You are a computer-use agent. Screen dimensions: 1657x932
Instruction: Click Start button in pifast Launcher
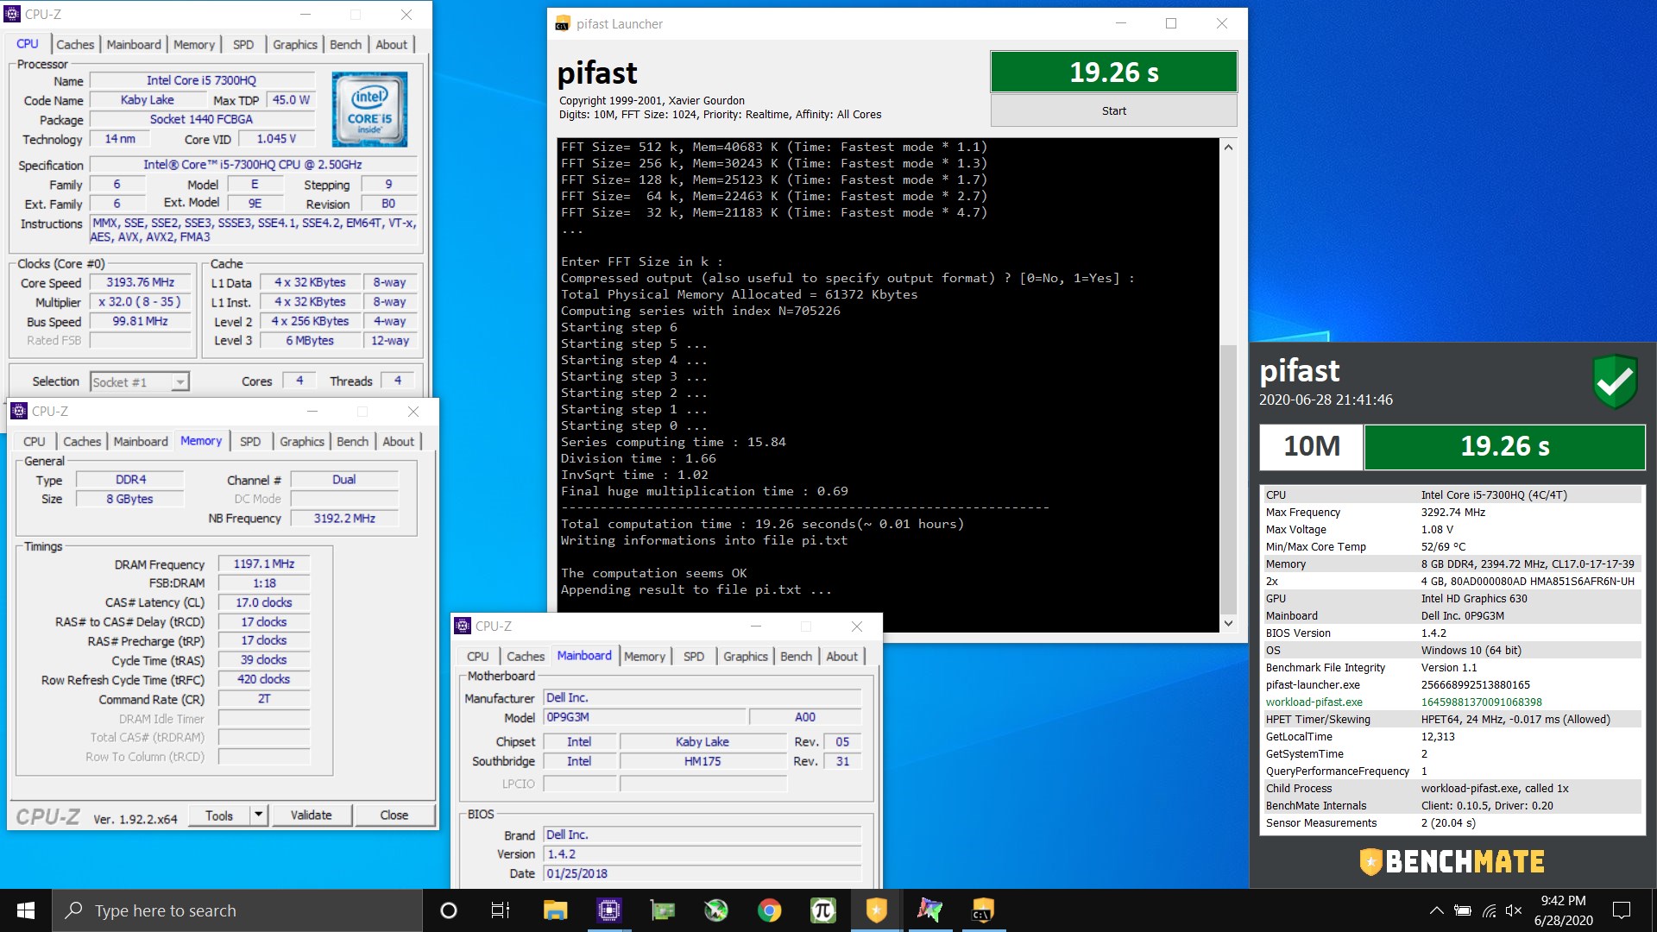point(1113,110)
